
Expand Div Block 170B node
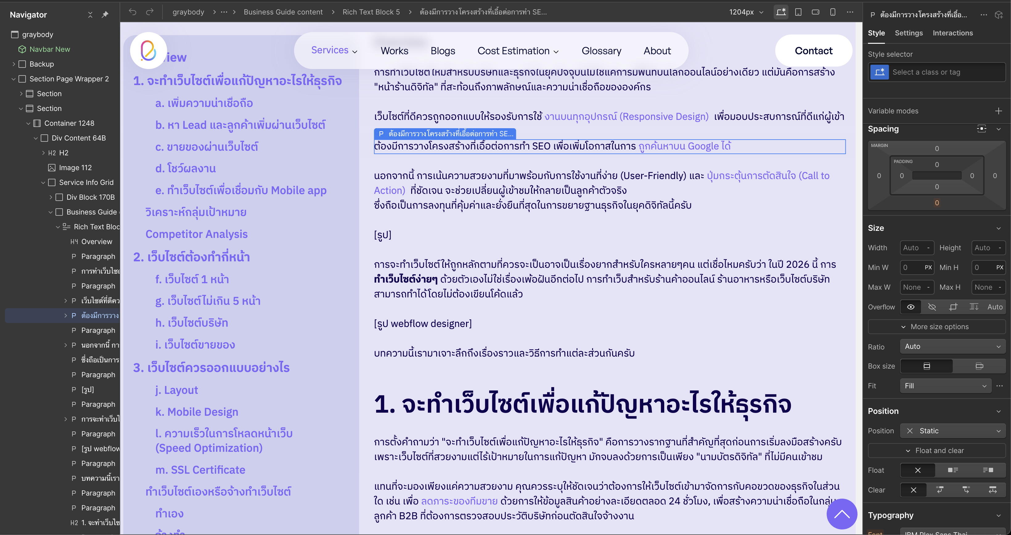[51, 197]
